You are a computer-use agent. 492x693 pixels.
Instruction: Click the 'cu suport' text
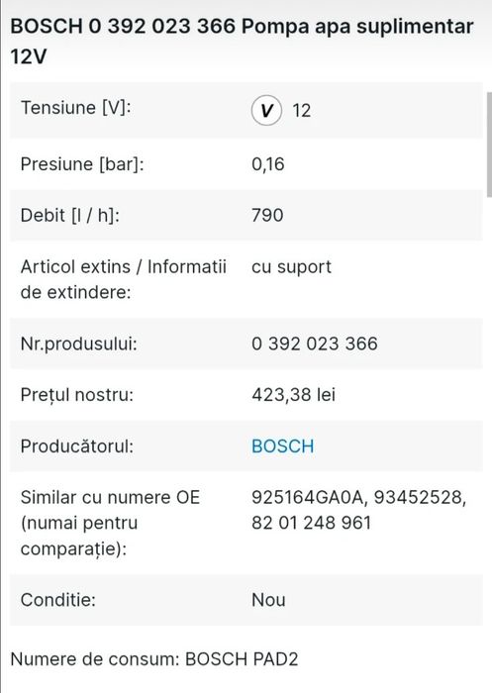pos(291,267)
